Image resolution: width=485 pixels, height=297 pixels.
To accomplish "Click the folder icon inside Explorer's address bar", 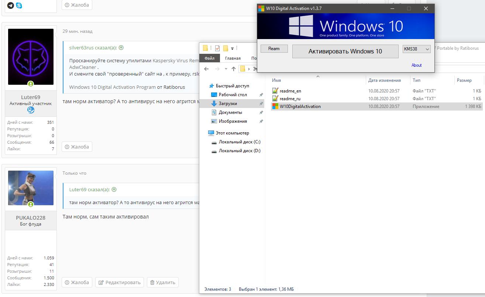I will 242,69.
